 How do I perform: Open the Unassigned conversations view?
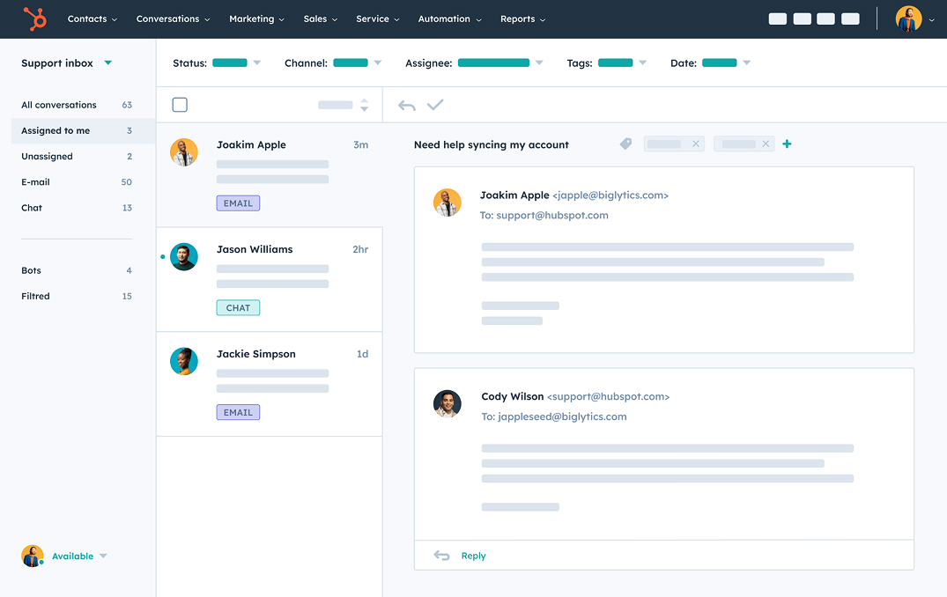point(77,157)
